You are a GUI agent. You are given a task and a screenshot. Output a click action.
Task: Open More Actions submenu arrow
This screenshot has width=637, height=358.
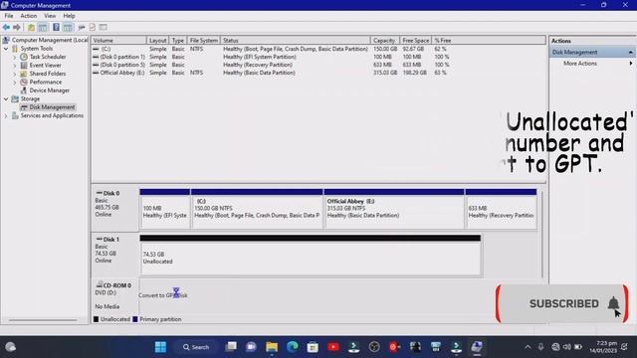tap(630, 64)
